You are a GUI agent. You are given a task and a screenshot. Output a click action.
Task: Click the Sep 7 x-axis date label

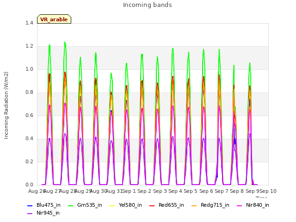[x=222, y=191]
